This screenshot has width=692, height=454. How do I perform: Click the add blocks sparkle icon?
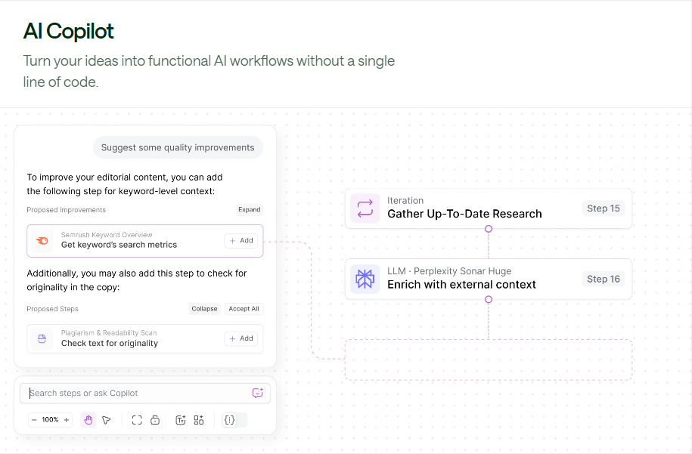[199, 420]
